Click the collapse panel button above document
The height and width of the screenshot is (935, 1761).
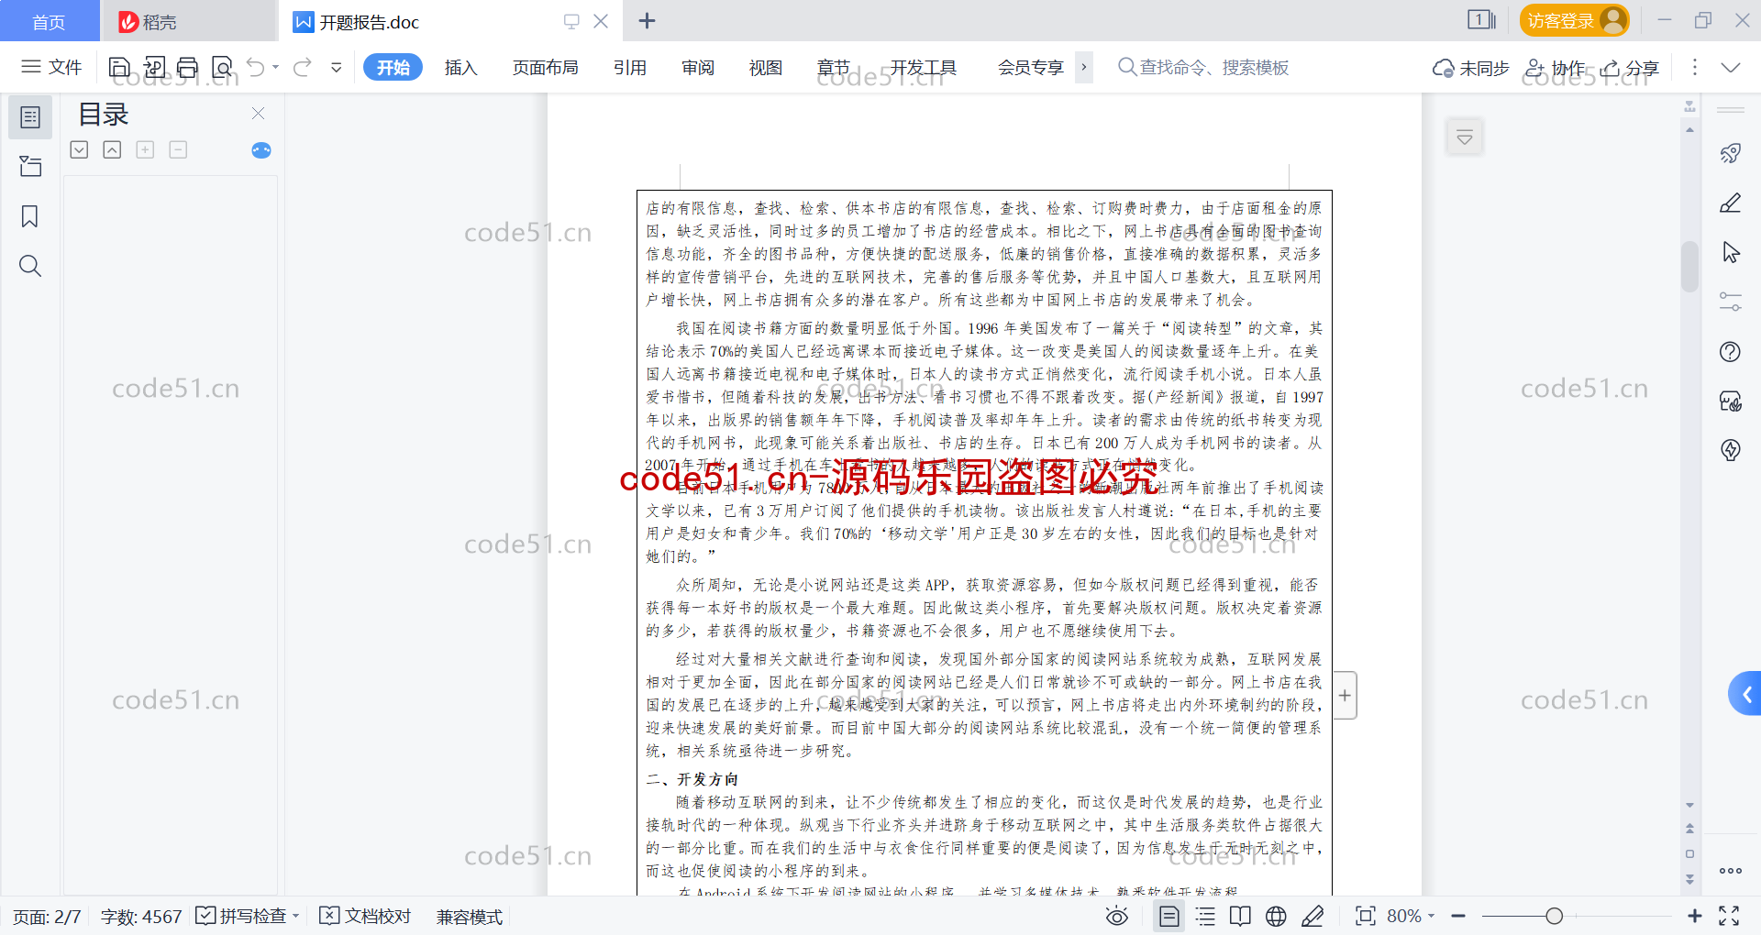(1465, 137)
